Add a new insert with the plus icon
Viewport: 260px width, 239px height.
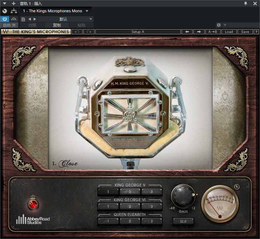14,3
